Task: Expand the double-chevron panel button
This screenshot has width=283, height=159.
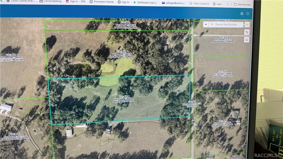Action: (247, 25)
